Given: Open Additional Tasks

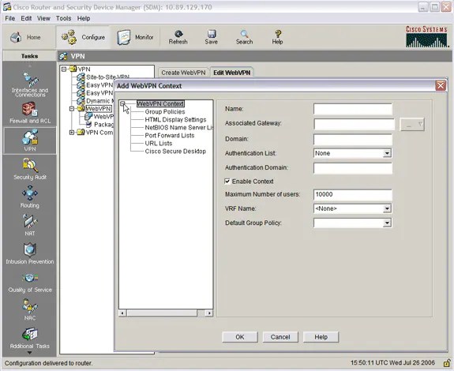Looking at the screenshot, I should pyautogui.click(x=30, y=338).
